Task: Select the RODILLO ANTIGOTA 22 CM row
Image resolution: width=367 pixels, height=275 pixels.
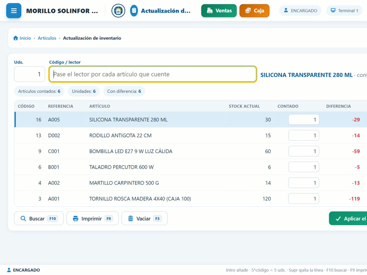Action: coord(191,135)
